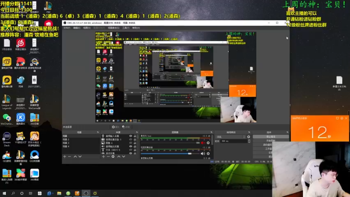This screenshot has height=197, width=350.
Task: Pop out the 来源 dock panel
Action: pos(137,132)
